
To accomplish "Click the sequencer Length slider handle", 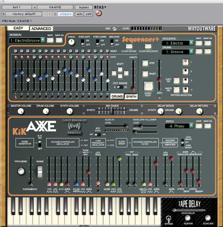I will pyautogui.click(x=133, y=89).
